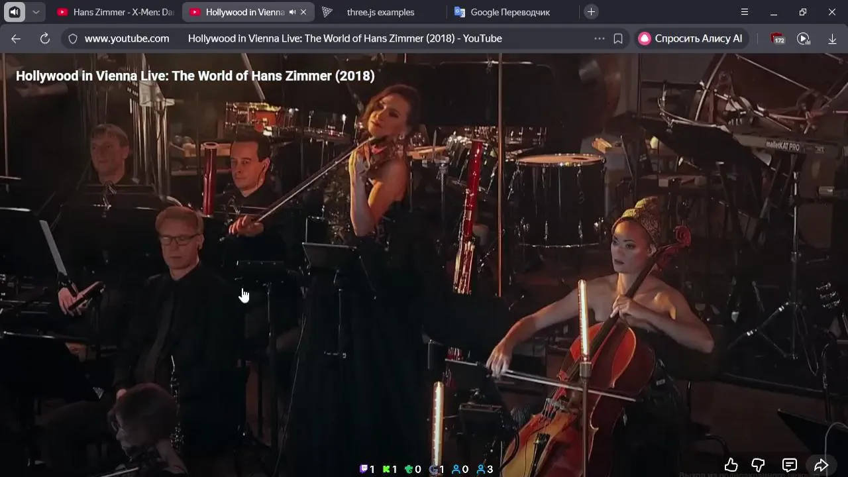Go back with the arrow button
Image resolution: width=848 pixels, height=477 pixels.
(16, 38)
